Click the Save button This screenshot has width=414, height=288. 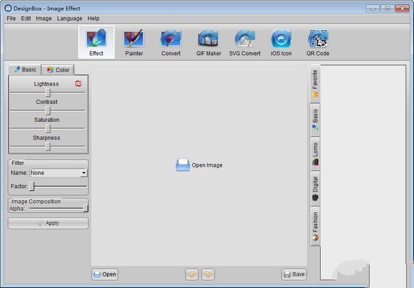tap(294, 274)
